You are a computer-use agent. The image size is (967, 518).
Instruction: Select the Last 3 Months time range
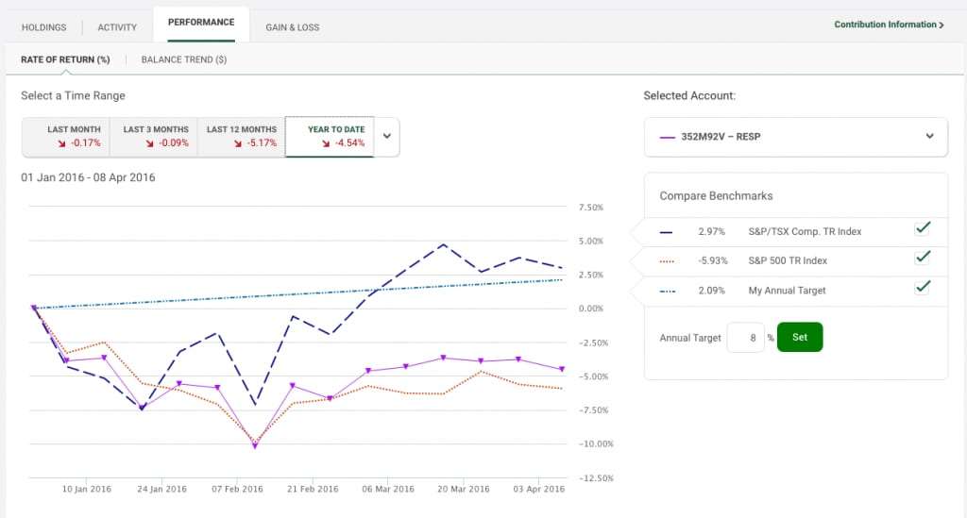click(154, 137)
